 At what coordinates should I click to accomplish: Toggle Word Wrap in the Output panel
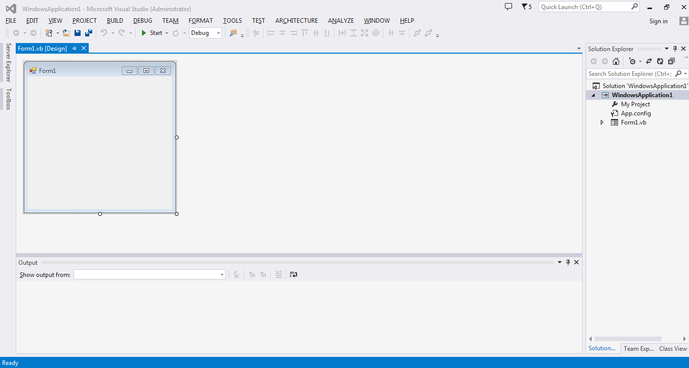point(294,274)
